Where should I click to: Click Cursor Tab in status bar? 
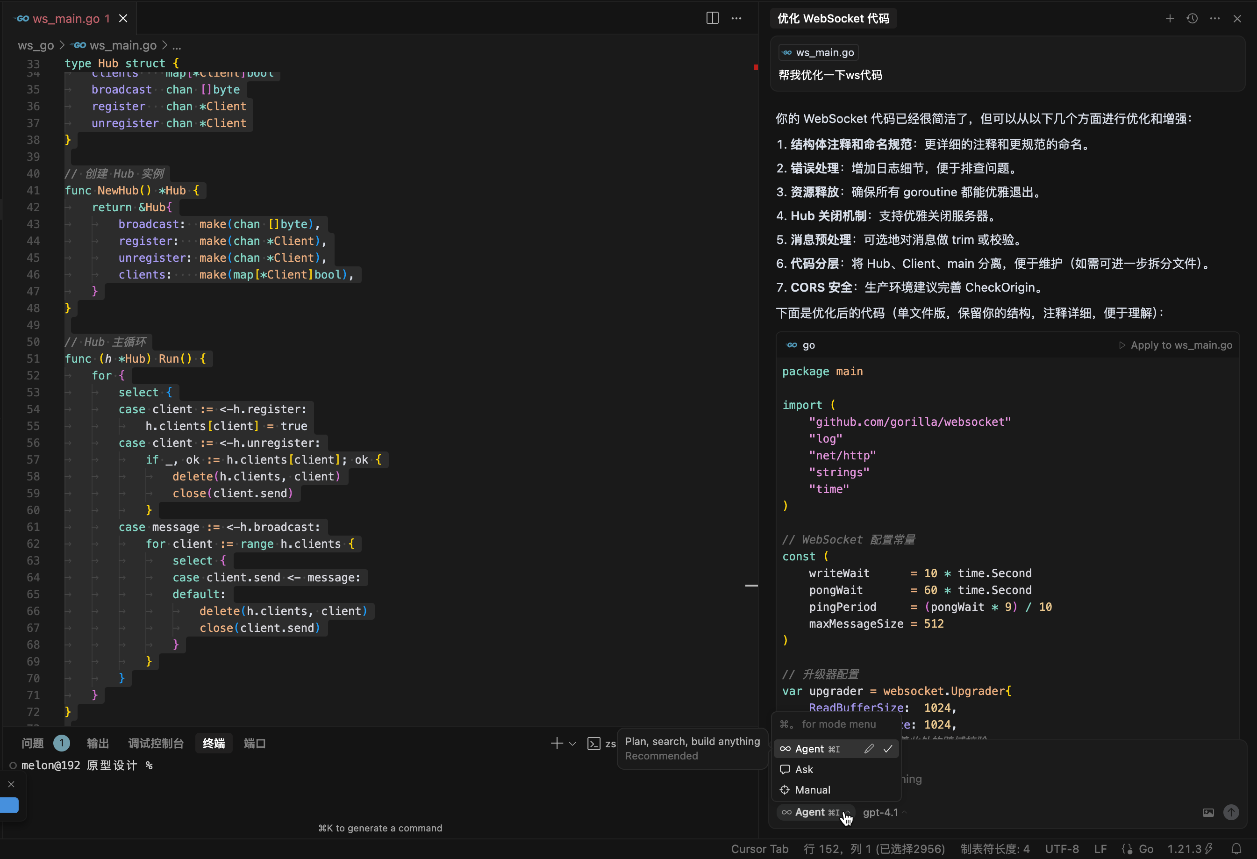(759, 849)
